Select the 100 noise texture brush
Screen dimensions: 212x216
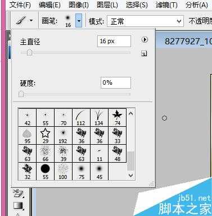point(64,172)
